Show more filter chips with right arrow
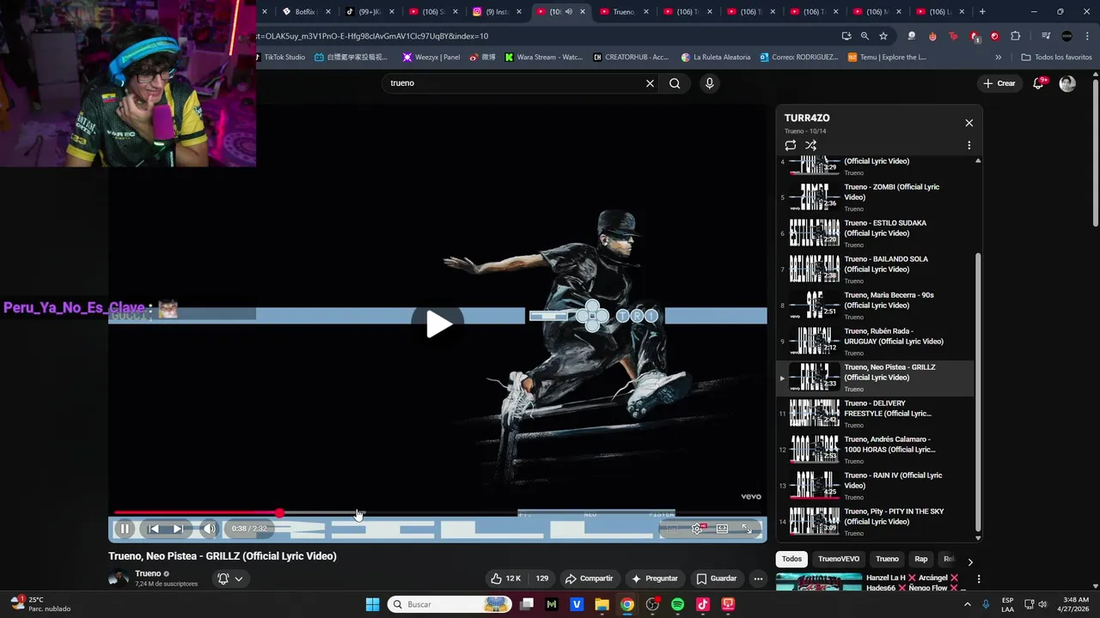The image size is (1100, 618). click(x=970, y=562)
